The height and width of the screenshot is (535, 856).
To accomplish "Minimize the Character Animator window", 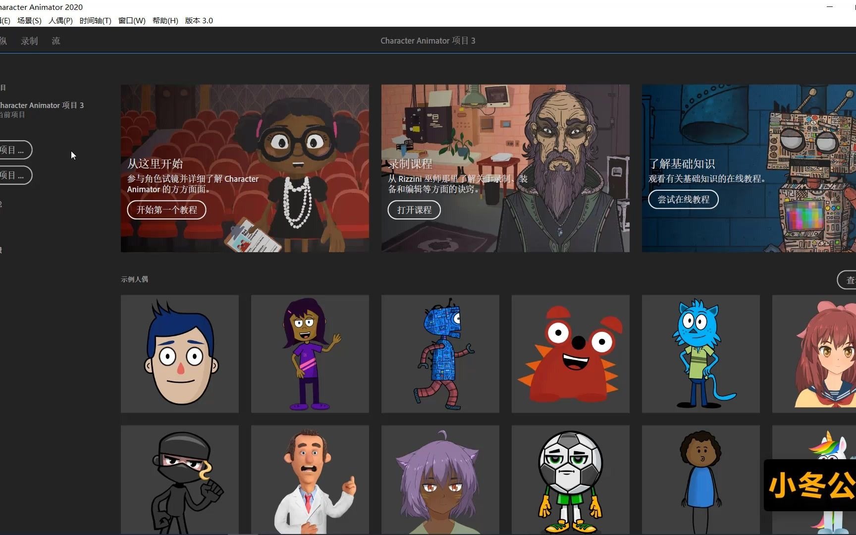I will tap(829, 6).
